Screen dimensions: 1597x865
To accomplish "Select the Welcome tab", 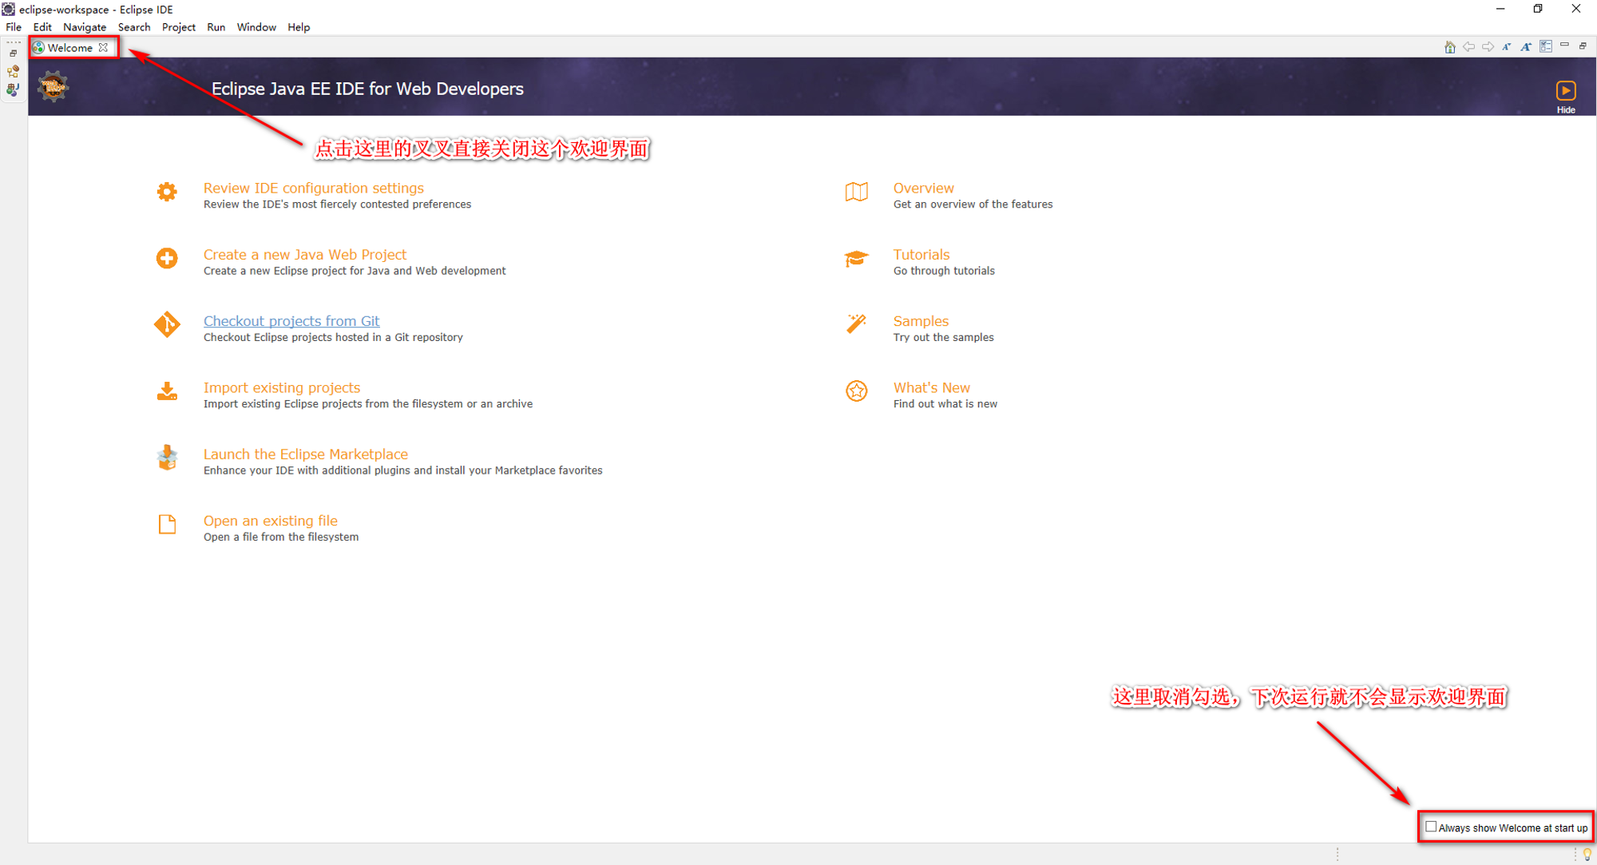I will point(69,48).
